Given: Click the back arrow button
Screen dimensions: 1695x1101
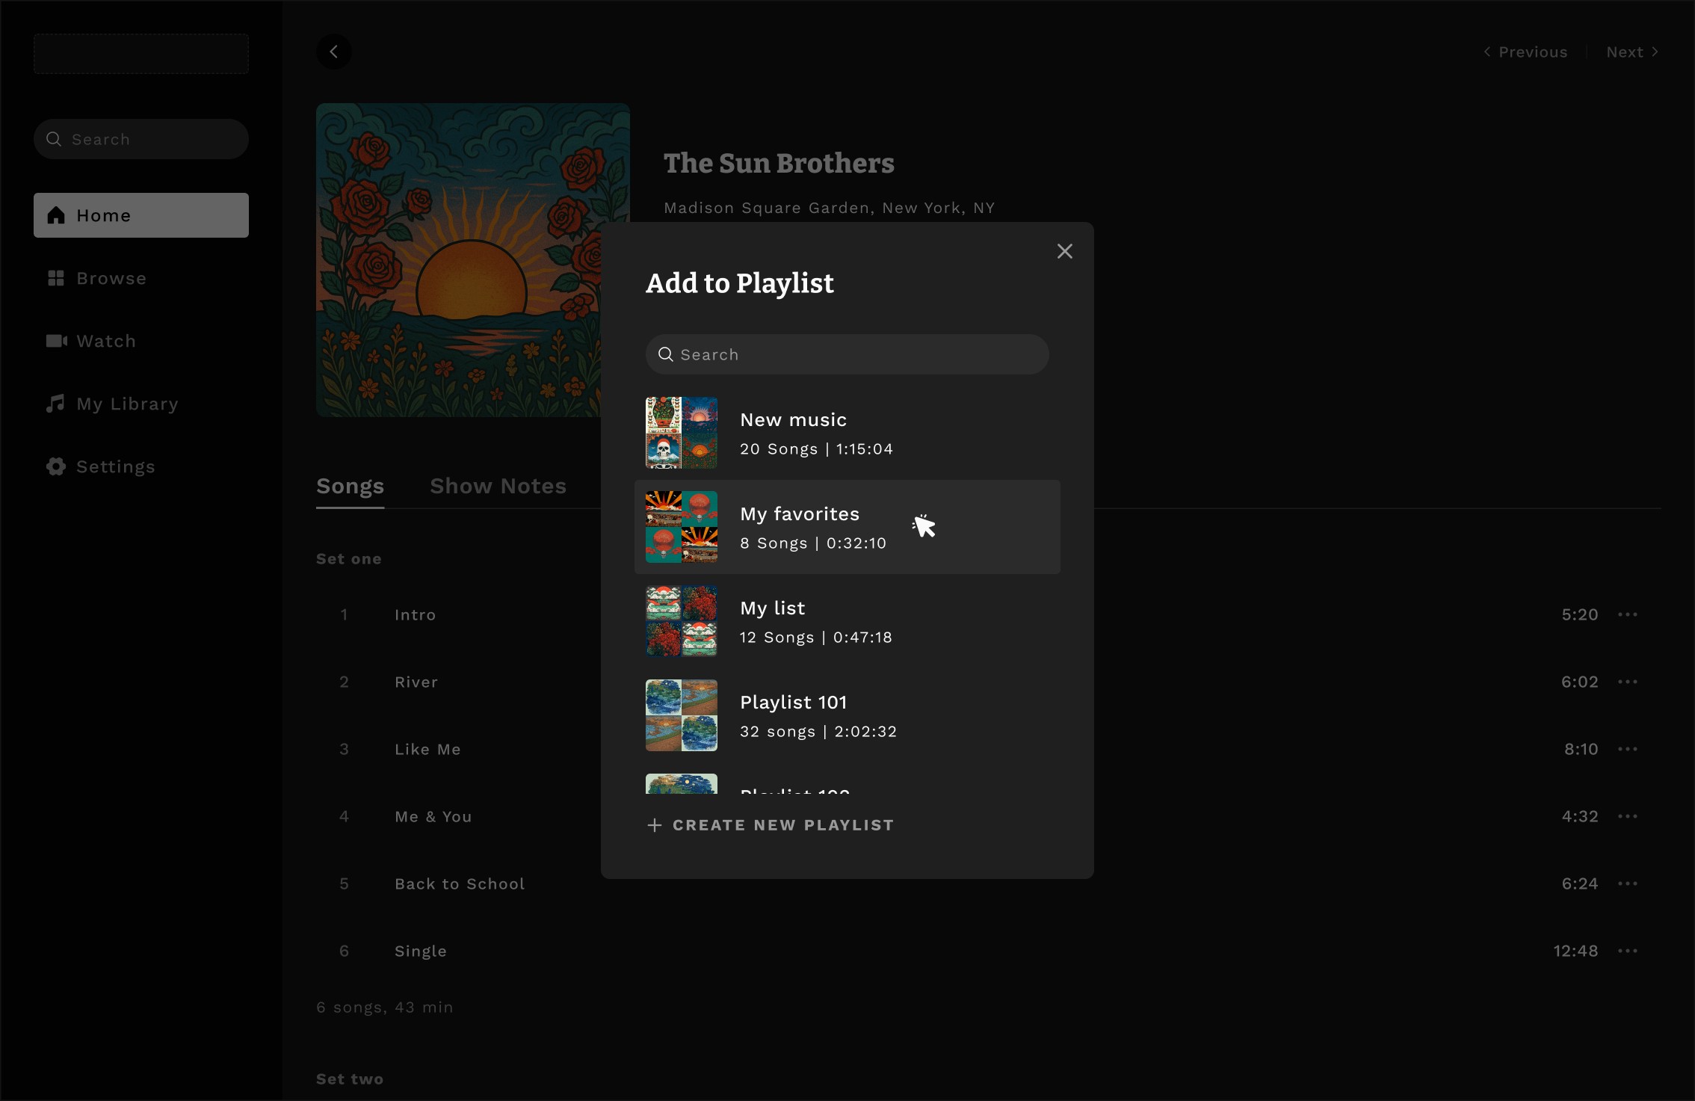Looking at the screenshot, I should pos(334,52).
